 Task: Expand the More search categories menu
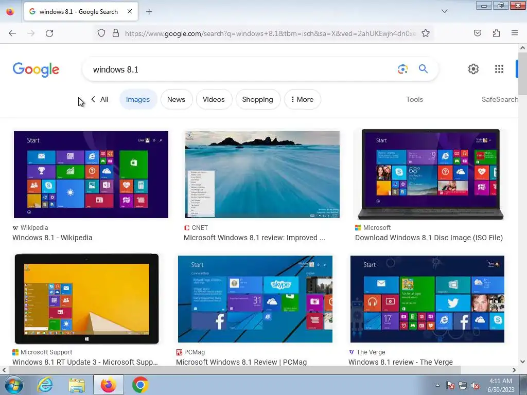pyautogui.click(x=303, y=99)
